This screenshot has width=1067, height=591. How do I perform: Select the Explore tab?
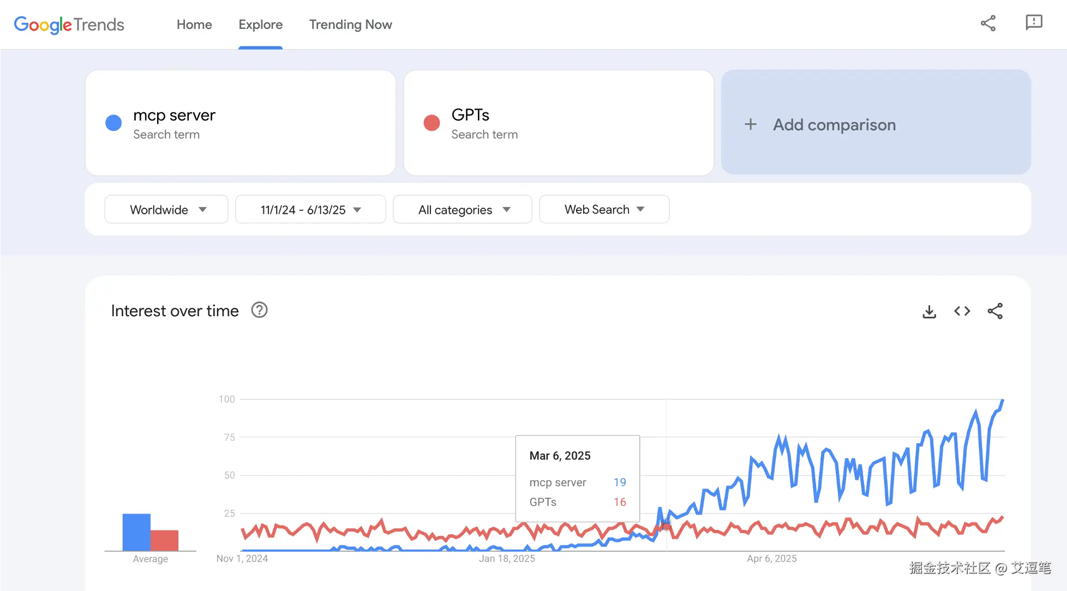pos(260,25)
